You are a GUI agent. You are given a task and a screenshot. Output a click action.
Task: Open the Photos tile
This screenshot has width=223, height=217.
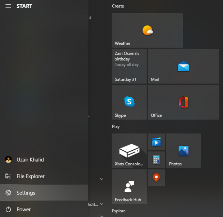[x=183, y=151]
